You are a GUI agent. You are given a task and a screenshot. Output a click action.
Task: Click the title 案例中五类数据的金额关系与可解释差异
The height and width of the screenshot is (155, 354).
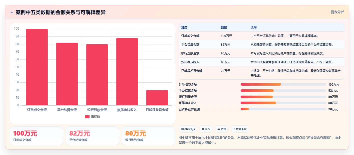tap(60, 12)
